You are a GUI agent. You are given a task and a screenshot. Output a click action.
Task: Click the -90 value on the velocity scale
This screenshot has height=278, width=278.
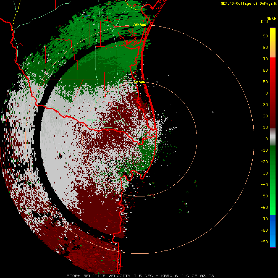[264, 242]
